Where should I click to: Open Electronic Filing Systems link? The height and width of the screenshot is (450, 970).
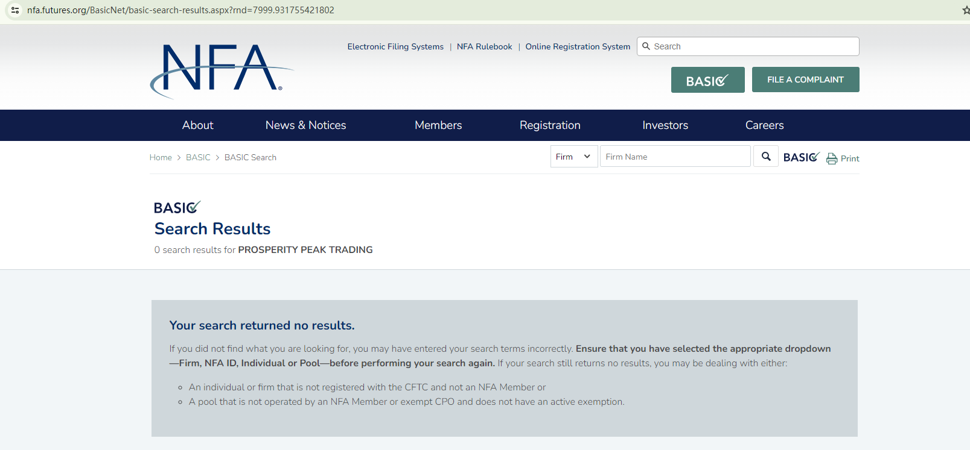(x=395, y=46)
